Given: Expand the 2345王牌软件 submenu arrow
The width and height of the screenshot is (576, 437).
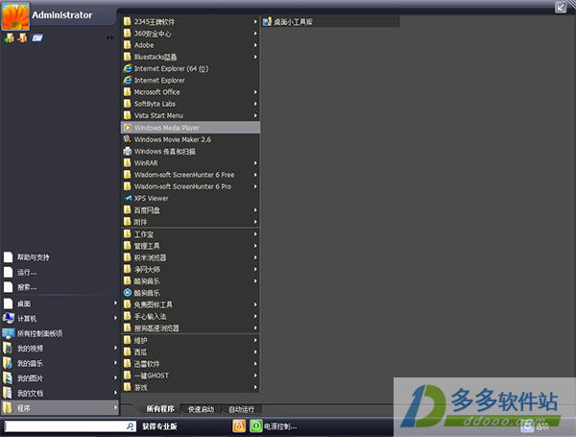Looking at the screenshot, I should pos(255,22).
